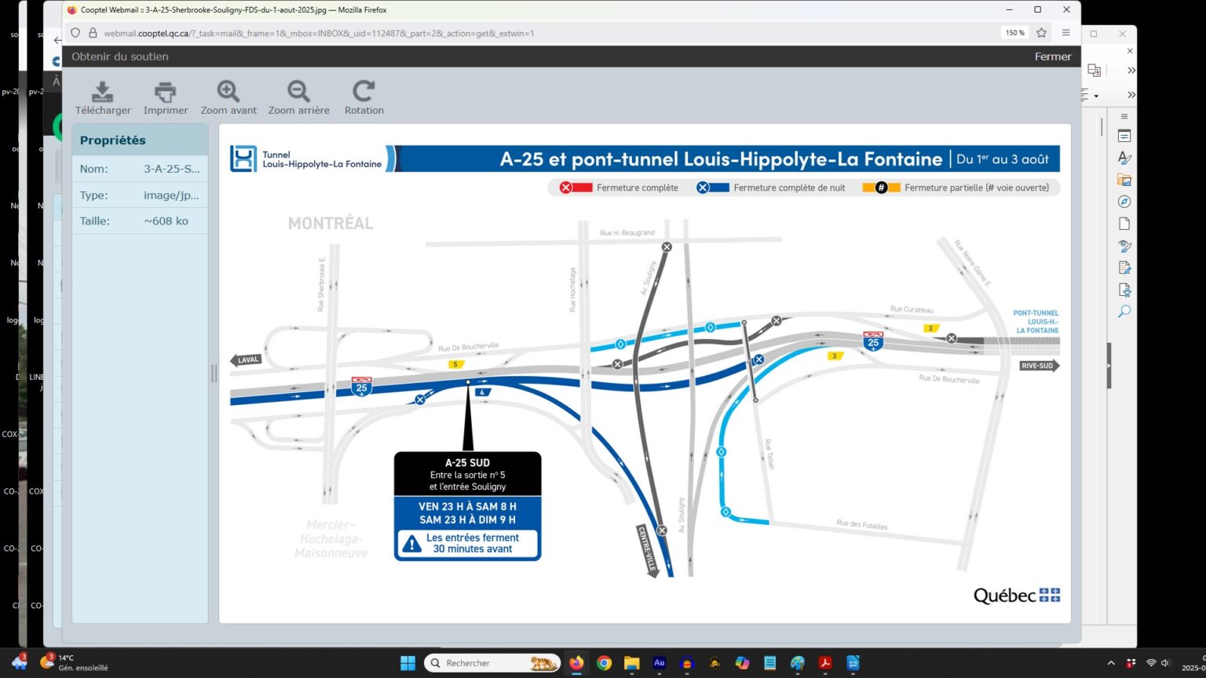The height and width of the screenshot is (678, 1206).
Task: Toggle the bookmark star for this page
Action: click(1041, 33)
